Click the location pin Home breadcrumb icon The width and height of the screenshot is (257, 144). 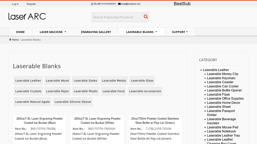coord(10,40)
